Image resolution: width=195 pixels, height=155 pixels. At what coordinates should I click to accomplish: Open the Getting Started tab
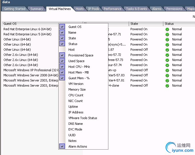pyautogui.click(x=15, y=9)
